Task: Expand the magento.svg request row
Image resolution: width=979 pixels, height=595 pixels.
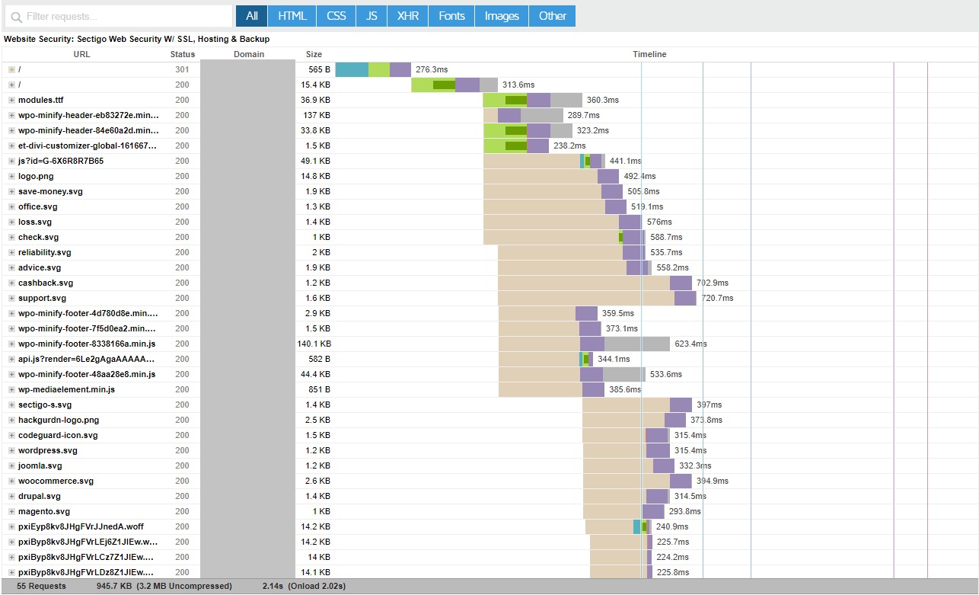Action: 11,511
